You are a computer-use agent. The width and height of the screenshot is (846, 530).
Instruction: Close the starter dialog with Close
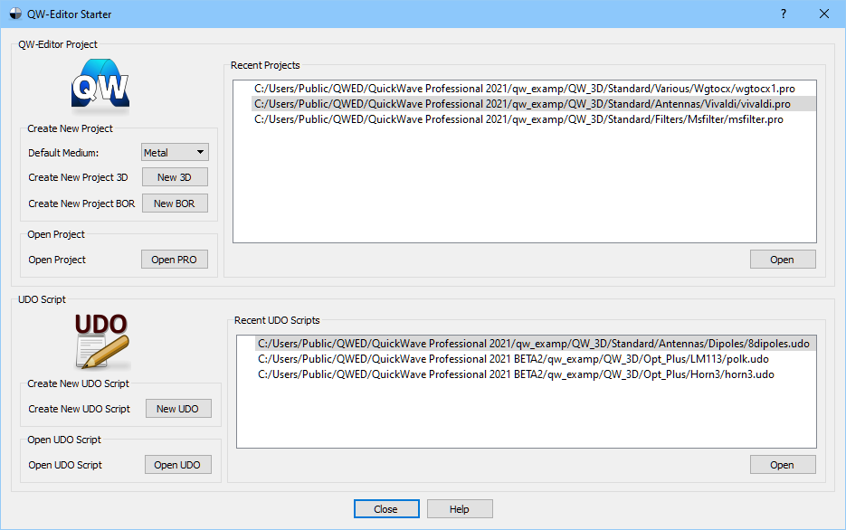point(386,509)
